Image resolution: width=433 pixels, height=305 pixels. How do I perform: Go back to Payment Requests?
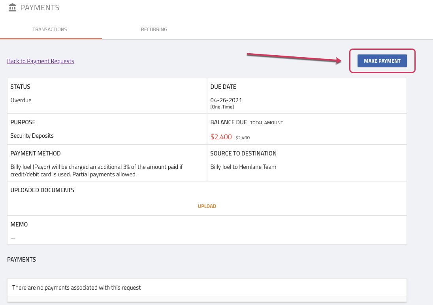pos(41,61)
